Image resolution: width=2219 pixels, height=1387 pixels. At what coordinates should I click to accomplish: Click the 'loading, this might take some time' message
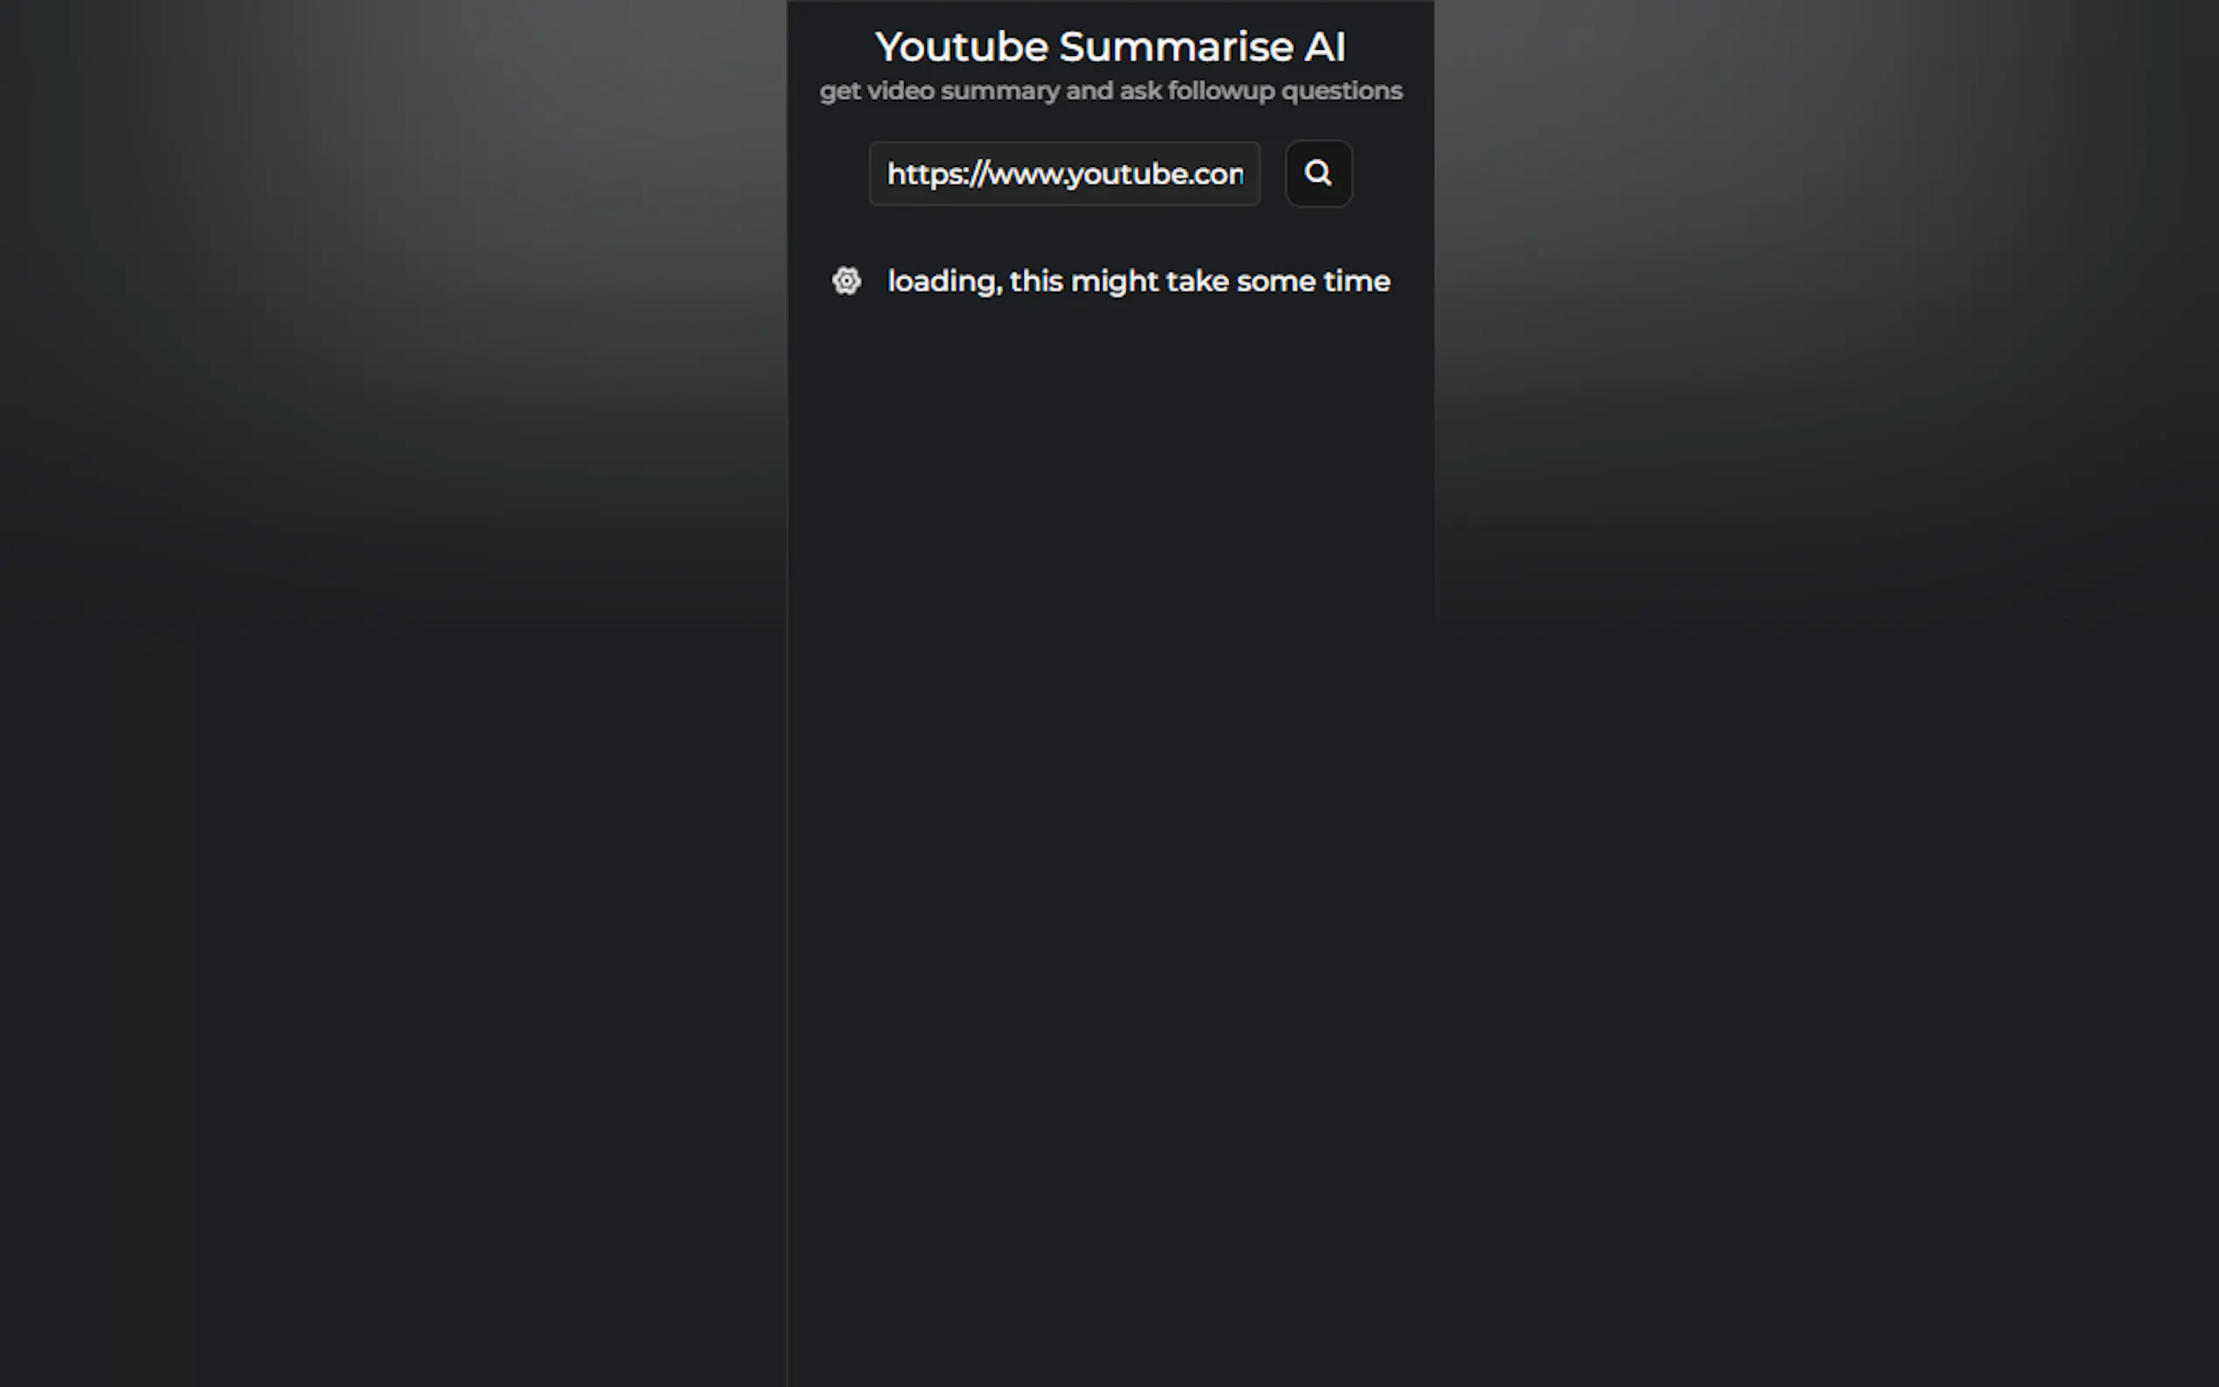pyautogui.click(x=1138, y=280)
